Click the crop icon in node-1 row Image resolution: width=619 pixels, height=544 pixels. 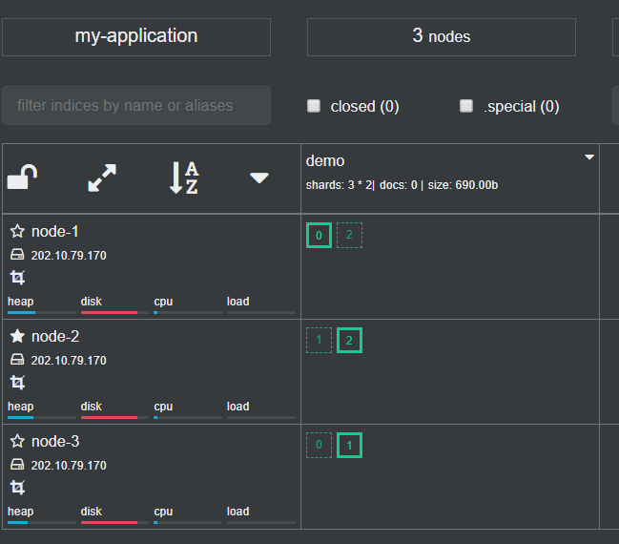pos(17,278)
